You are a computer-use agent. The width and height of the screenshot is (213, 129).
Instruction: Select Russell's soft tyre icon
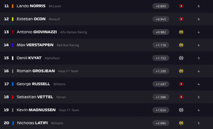pyautogui.click(x=181, y=84)
